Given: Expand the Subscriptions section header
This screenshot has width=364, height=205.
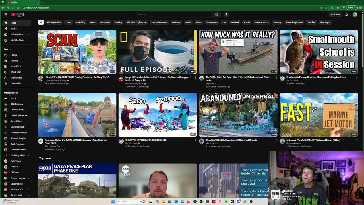Looking at the screenshot, I should coord(12,93).
